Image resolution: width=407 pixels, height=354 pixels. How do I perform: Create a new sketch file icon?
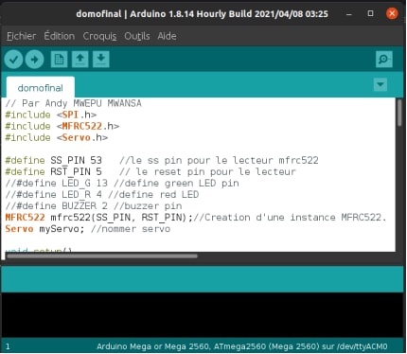59,60
